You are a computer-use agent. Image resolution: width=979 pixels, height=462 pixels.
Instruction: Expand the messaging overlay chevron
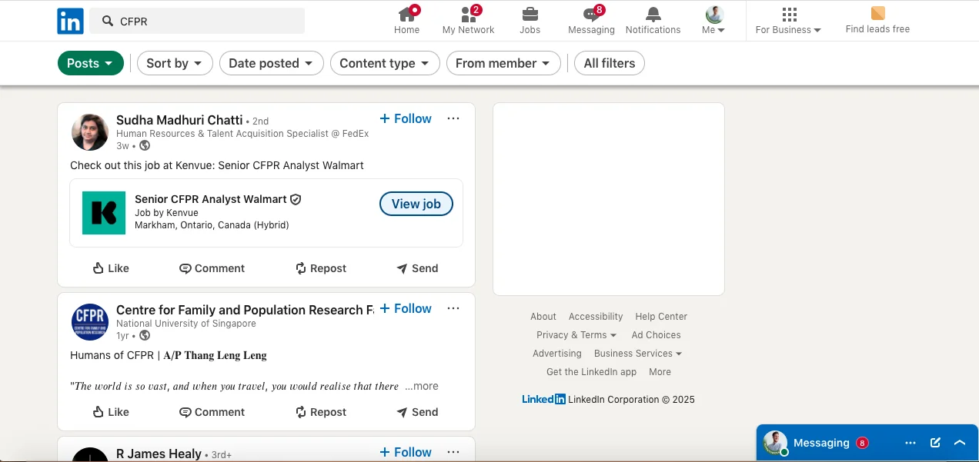coord(960,443)
